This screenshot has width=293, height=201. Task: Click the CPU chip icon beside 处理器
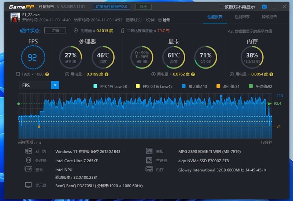point(29,160)
